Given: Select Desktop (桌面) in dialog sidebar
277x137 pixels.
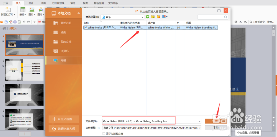Looking at the screenshot, I should tap(64, 32).
